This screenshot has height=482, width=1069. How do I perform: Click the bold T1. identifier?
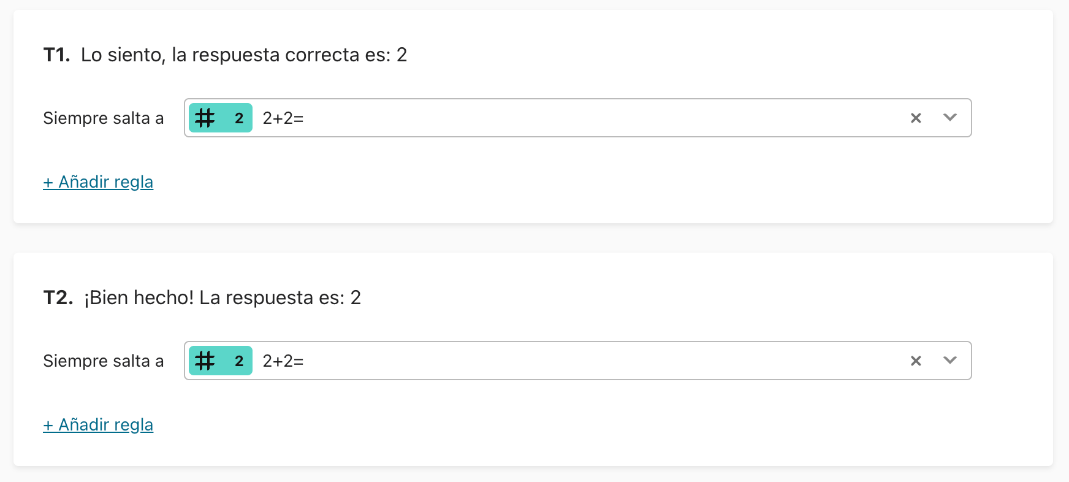57,55
